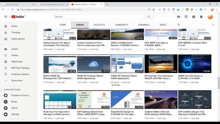The height and width of the screenshot is (124, 220).
Task: Click the magnifier search button beside search box
Action: 149,17
